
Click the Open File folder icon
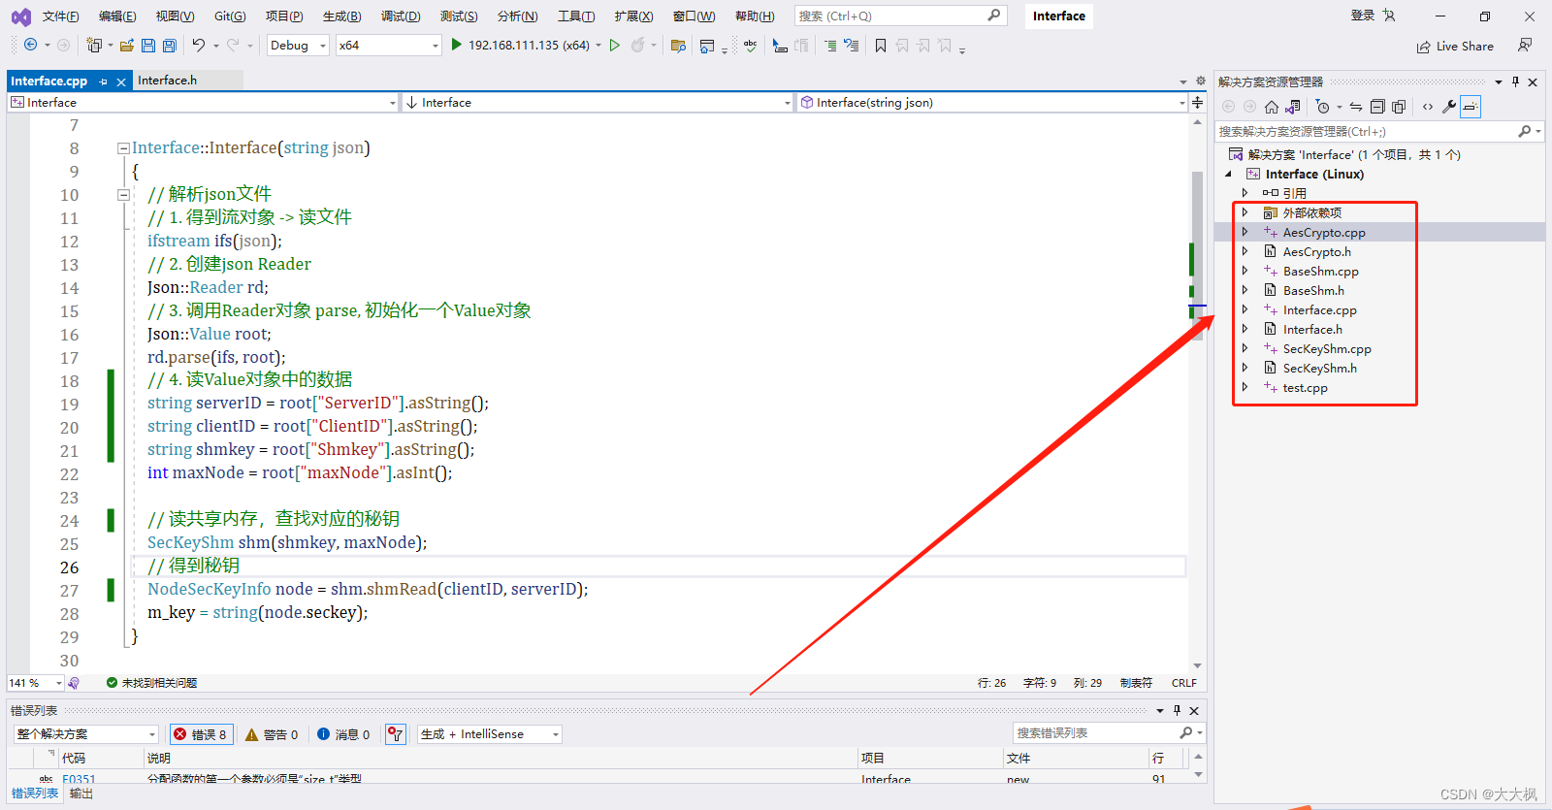coord(127,45)
